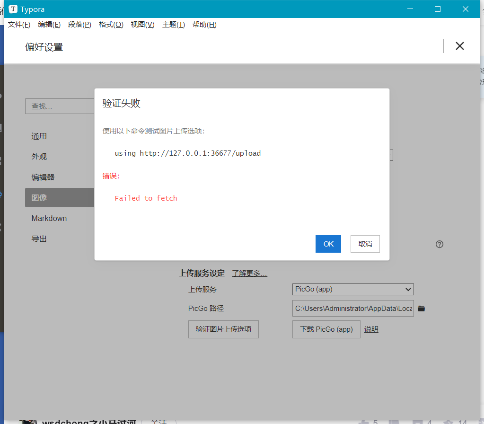This screenshot has width=484, height=424.
Task: Click the question mark help icon
Action: [x=439, y=244]
